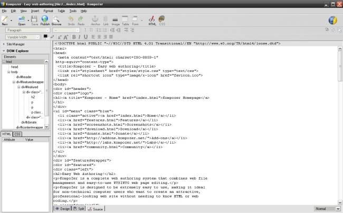Click the Save toolbar icon

coord(34,19)
